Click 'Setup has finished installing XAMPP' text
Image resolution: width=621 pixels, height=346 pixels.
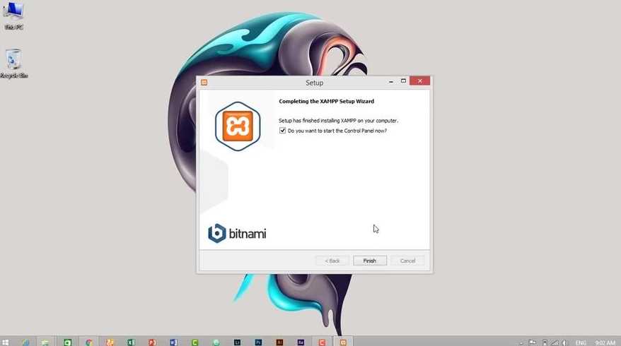tap(338, 121)
